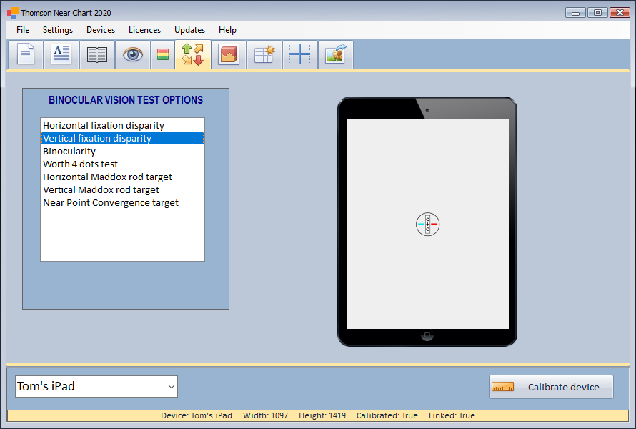
Task: Pick Vertical Maddox rod target option
Action: tap(101, 190)
